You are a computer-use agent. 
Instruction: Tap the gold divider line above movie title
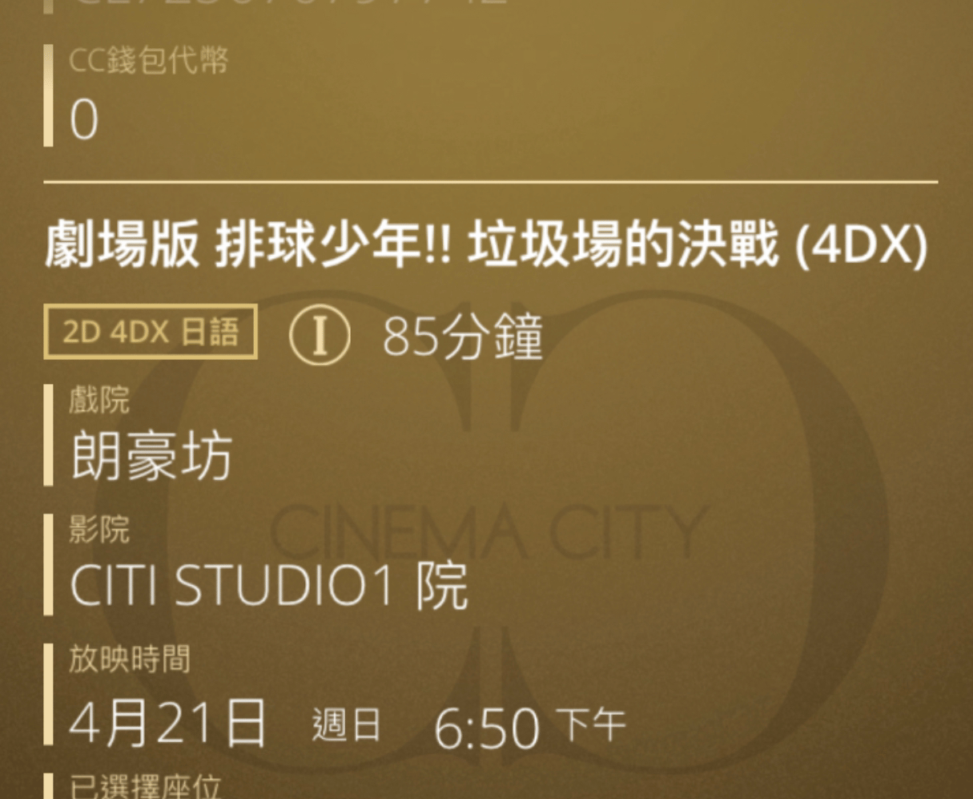[490, 182]
